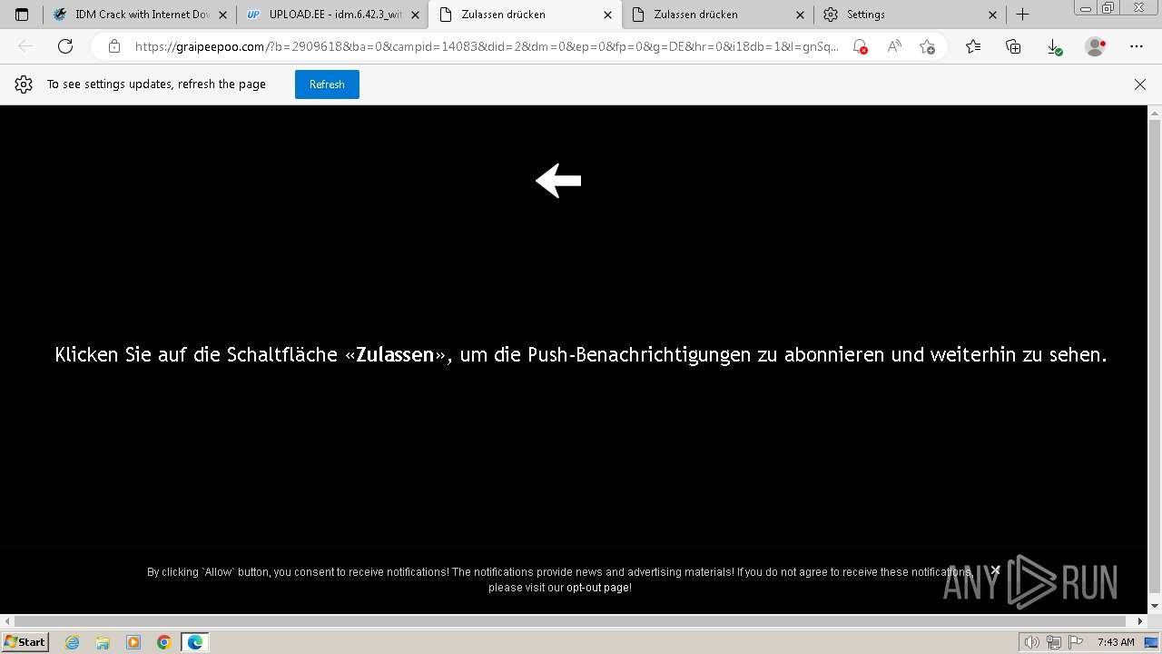Launch Internet Explorer from taskbar

72,642
